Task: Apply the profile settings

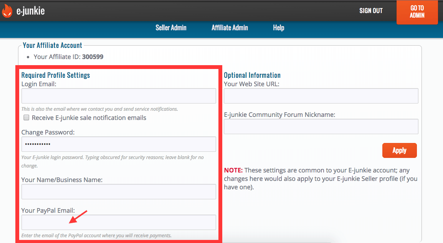Action: point(400,150)
